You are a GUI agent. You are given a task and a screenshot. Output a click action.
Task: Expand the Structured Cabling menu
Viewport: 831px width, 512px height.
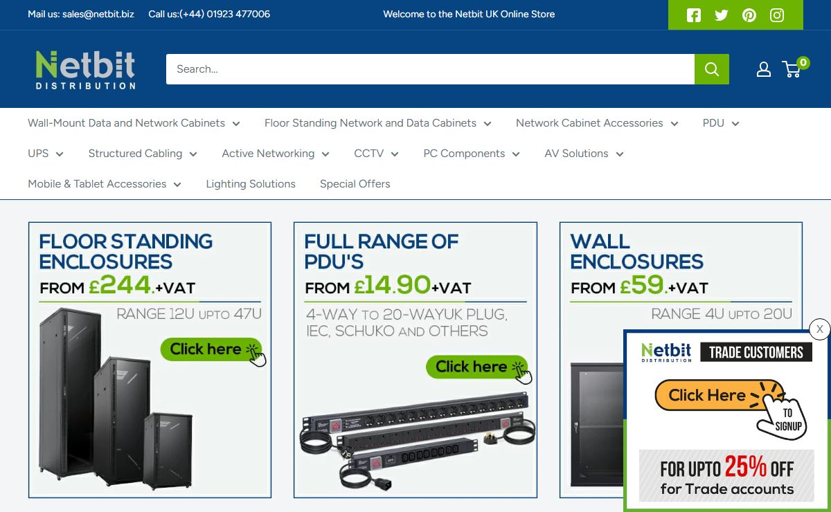click(143, 154)
